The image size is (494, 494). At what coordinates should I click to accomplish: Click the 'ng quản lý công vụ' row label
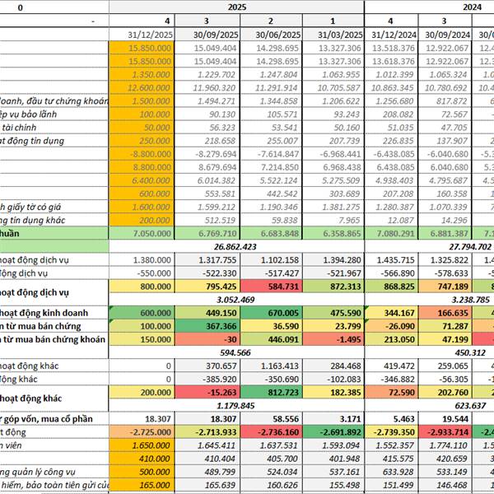(38, 472)
